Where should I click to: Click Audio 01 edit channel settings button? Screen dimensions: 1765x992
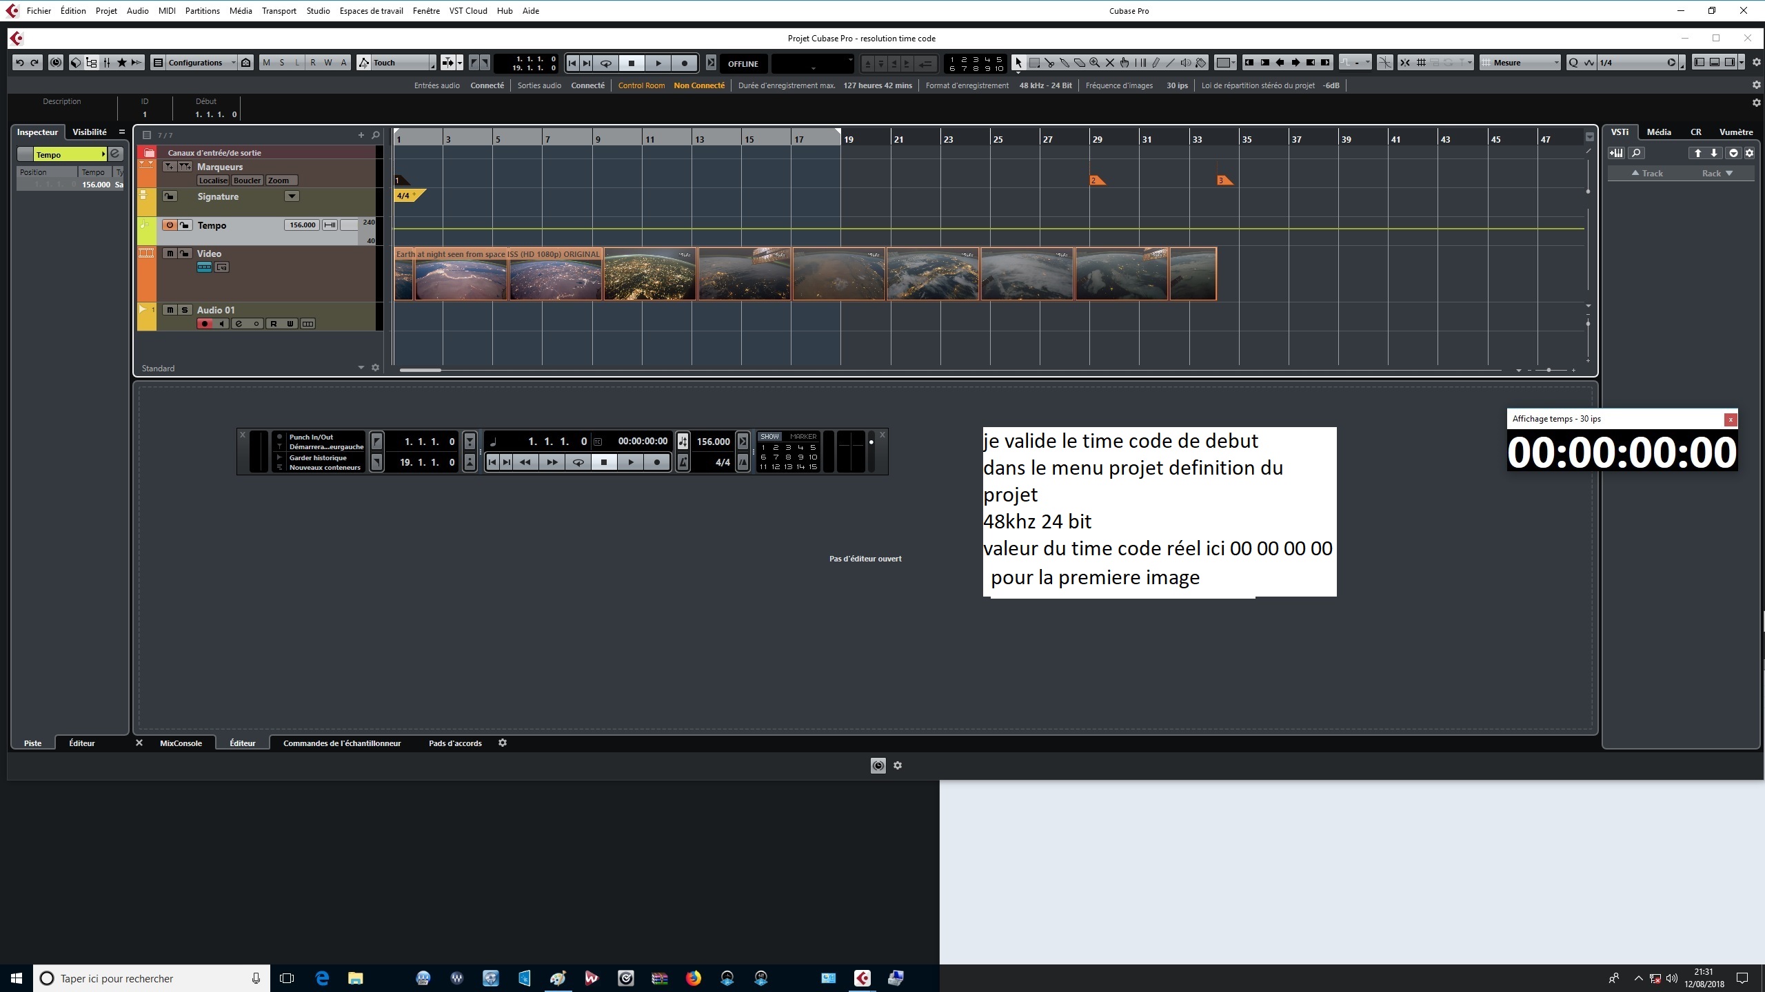(239, 324)
